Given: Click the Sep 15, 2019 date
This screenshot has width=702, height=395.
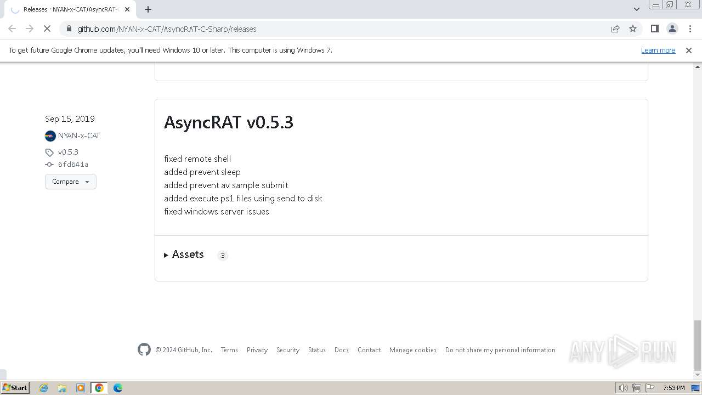Looking at the screenshot, I should 70,119.
